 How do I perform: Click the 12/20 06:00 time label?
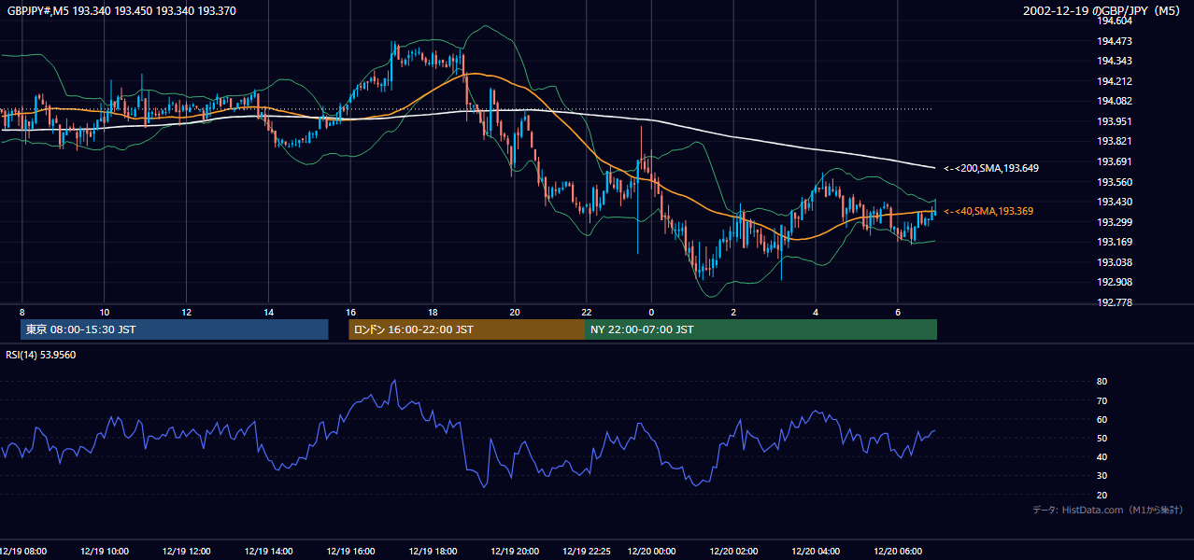point(898,552)
